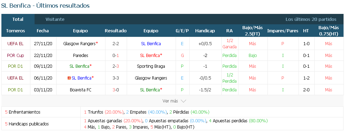The height and width of the screenshot is (132, 346).
Task: Click the POR Cup tournament label
Action: tap(15, 55)
